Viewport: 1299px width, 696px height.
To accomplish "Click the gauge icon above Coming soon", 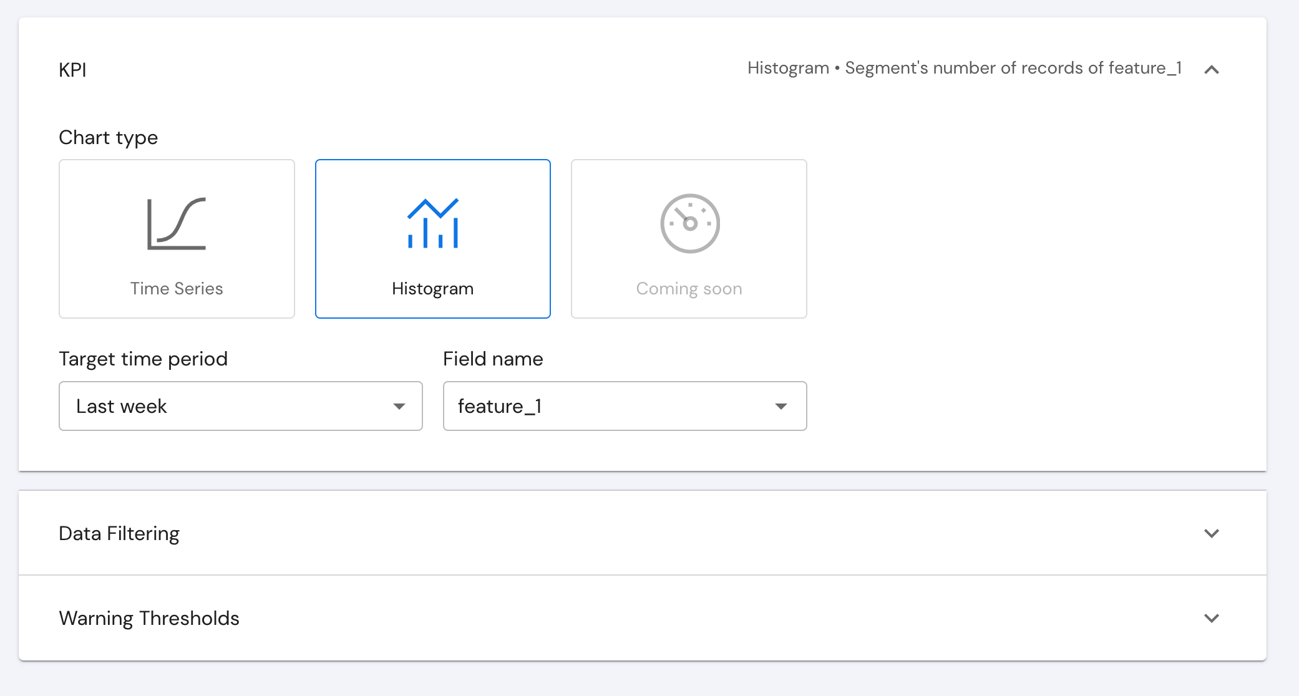I will pyautogui.click(x=690, y=223).
